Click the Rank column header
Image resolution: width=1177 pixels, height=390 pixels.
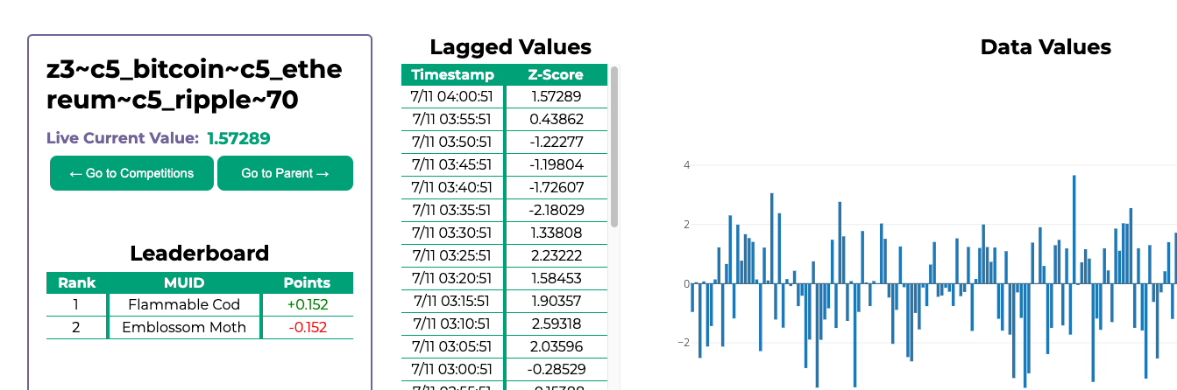[76, 283]
